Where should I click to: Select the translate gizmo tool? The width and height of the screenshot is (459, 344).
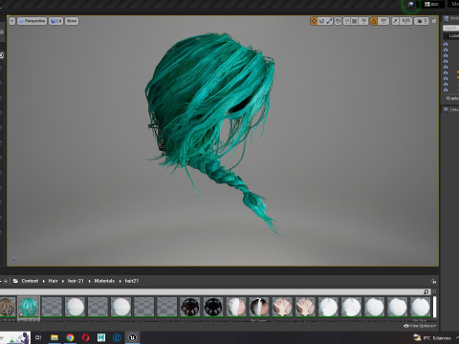(314, 21)
